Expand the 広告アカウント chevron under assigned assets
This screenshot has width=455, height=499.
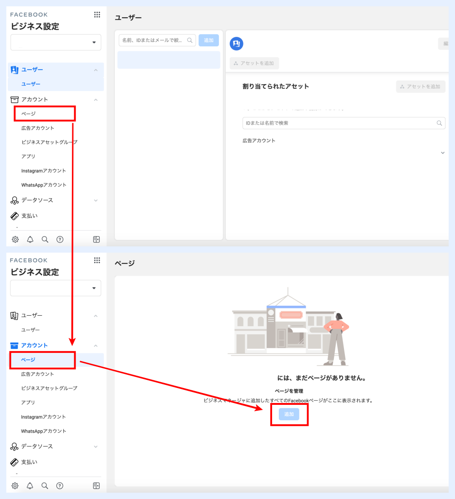[x=442, y=153]
